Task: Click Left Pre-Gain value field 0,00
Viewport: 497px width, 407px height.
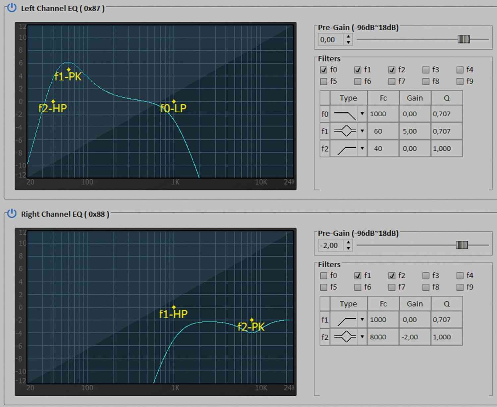Action: 331,39
